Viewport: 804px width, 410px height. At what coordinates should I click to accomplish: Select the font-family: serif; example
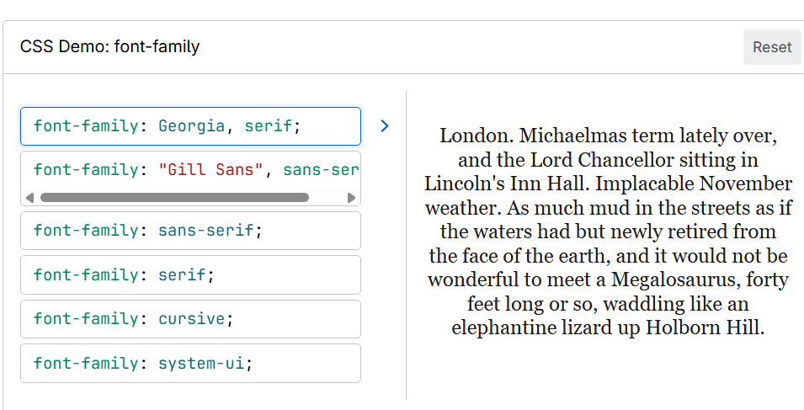(191, 274)
